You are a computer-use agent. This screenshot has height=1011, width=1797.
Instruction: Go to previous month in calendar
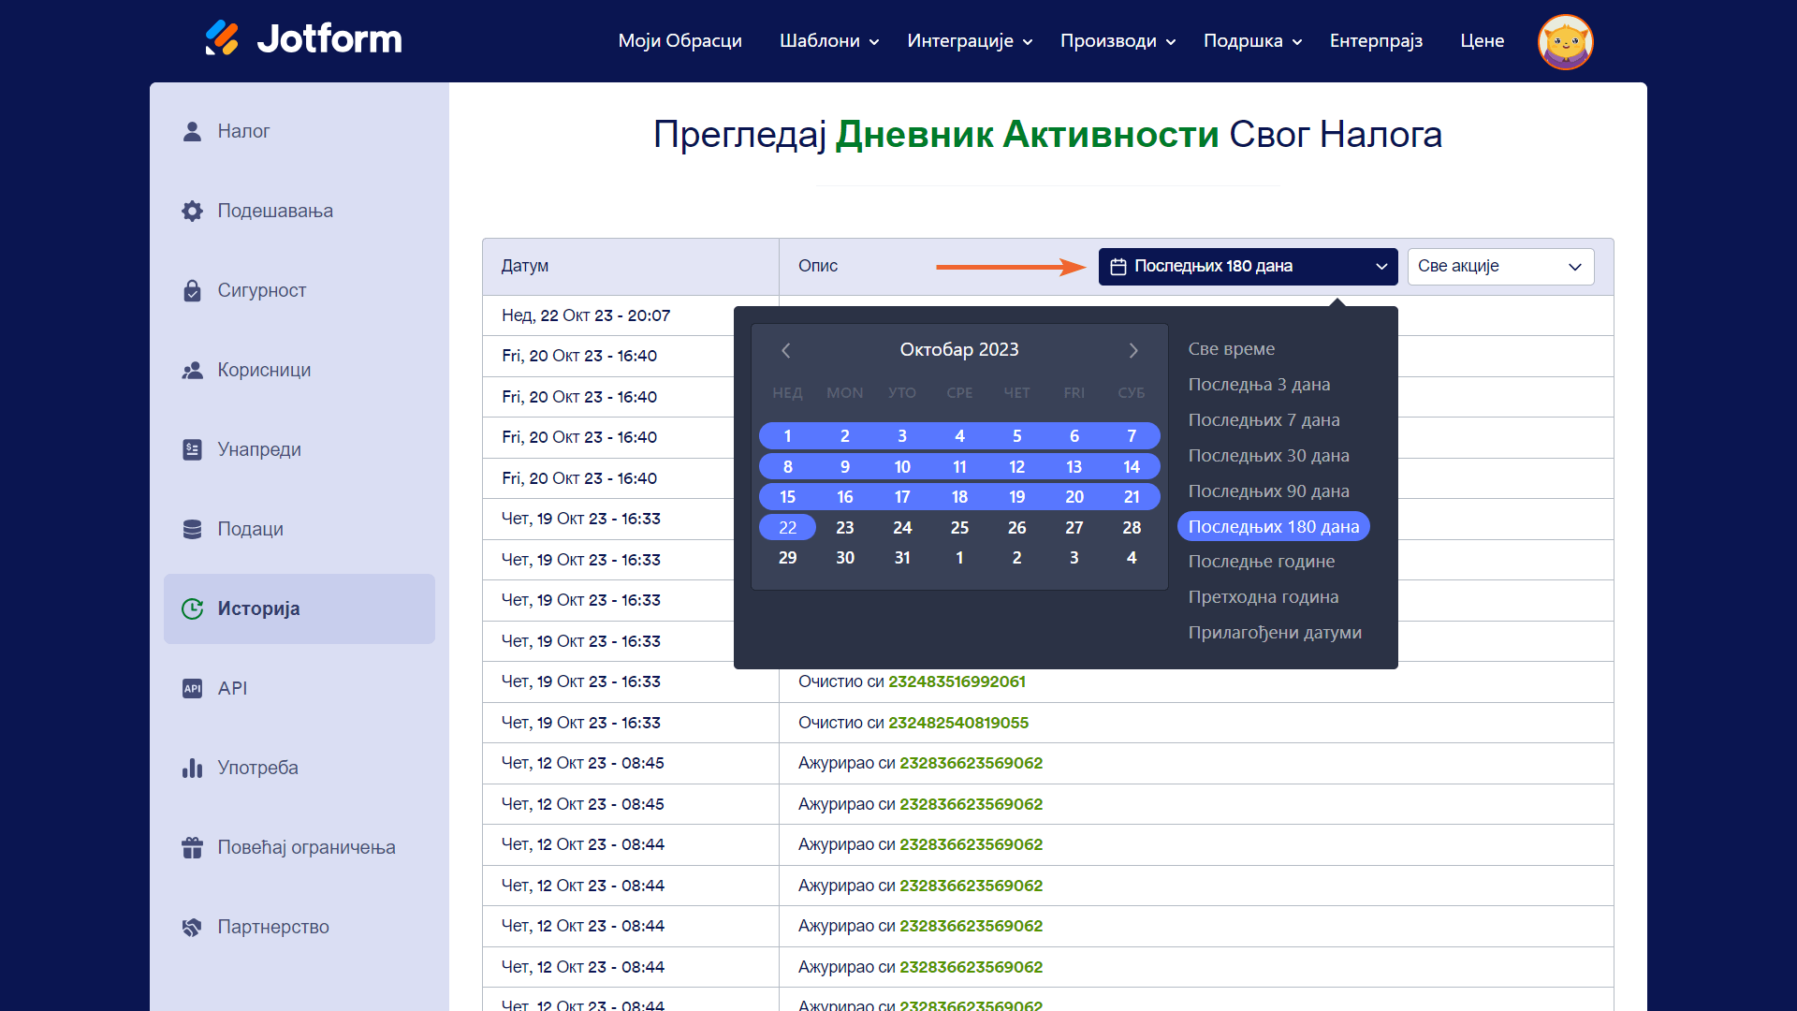click(x=786, y=350)
